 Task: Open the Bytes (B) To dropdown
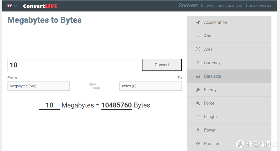(x=150, y=86)
